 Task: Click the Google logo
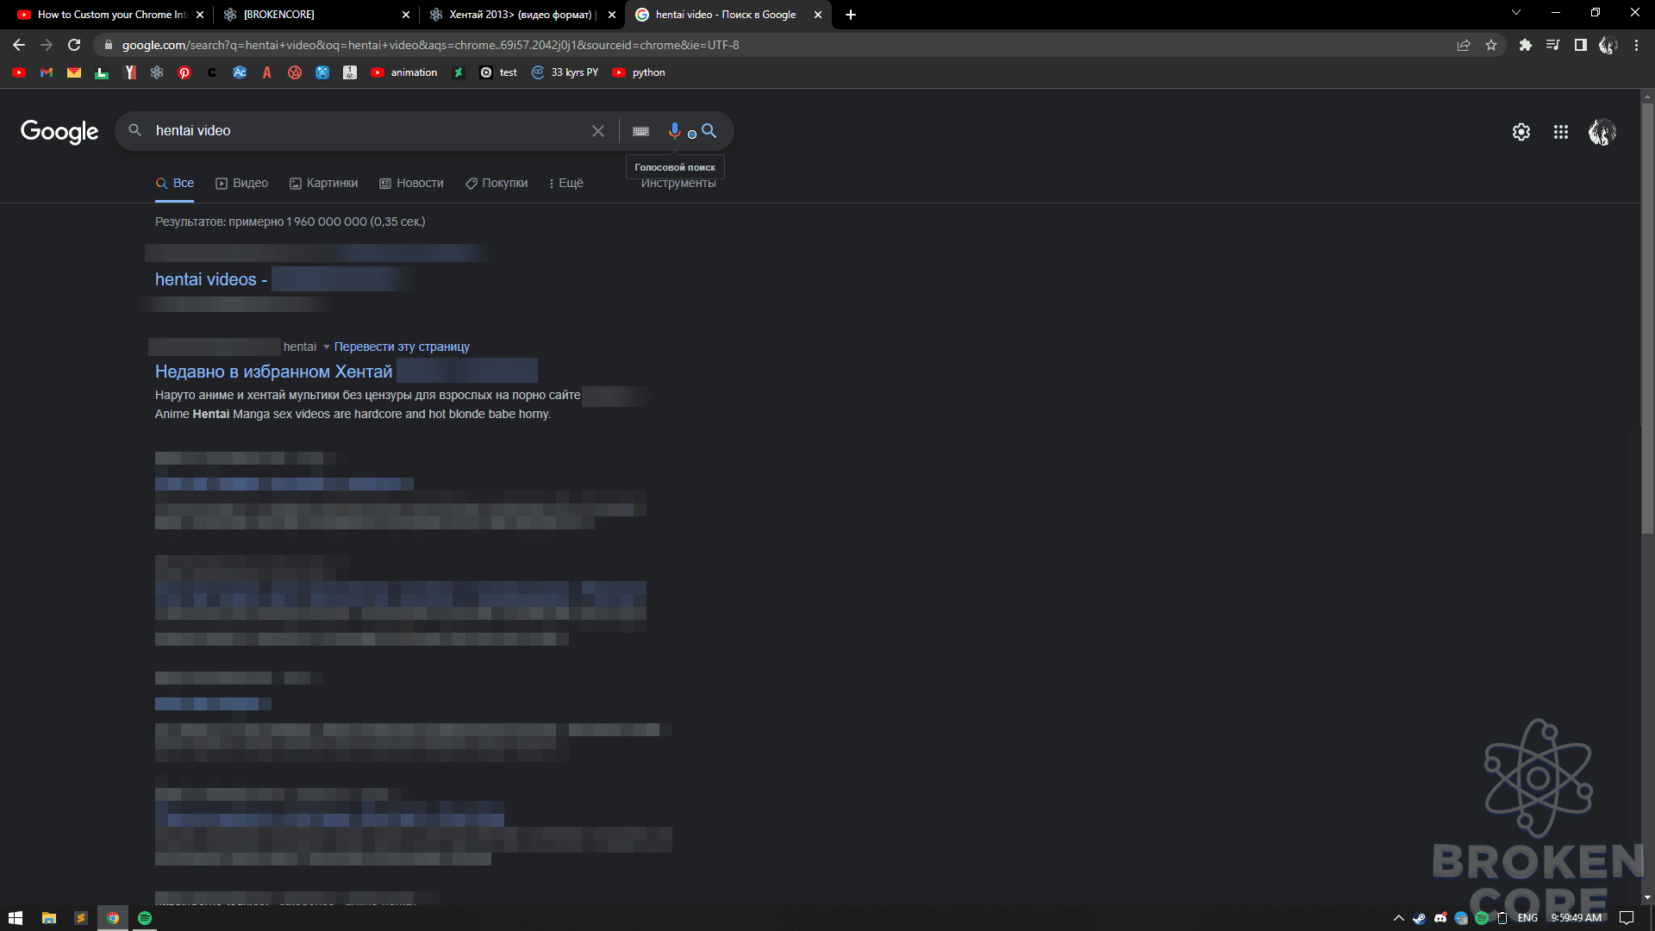click(59, 131)
